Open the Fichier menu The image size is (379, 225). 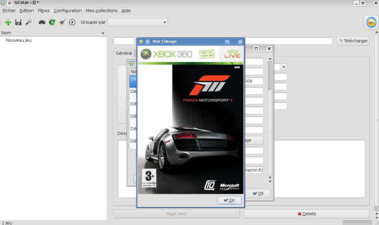pos(9,10)
